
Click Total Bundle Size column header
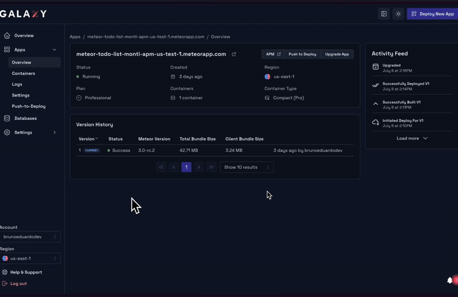point(198,139)
